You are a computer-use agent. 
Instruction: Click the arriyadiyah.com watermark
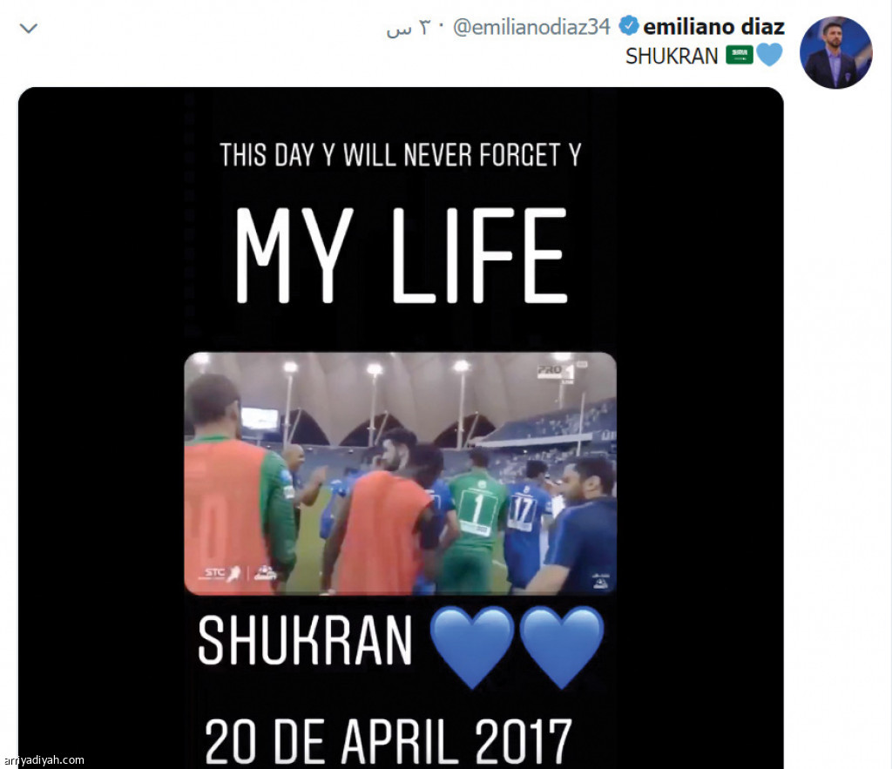pos(43,760)
